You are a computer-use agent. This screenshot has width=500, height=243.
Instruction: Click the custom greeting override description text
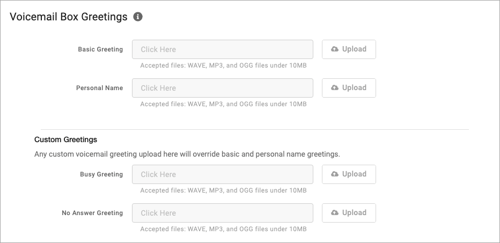click(187, 154)
